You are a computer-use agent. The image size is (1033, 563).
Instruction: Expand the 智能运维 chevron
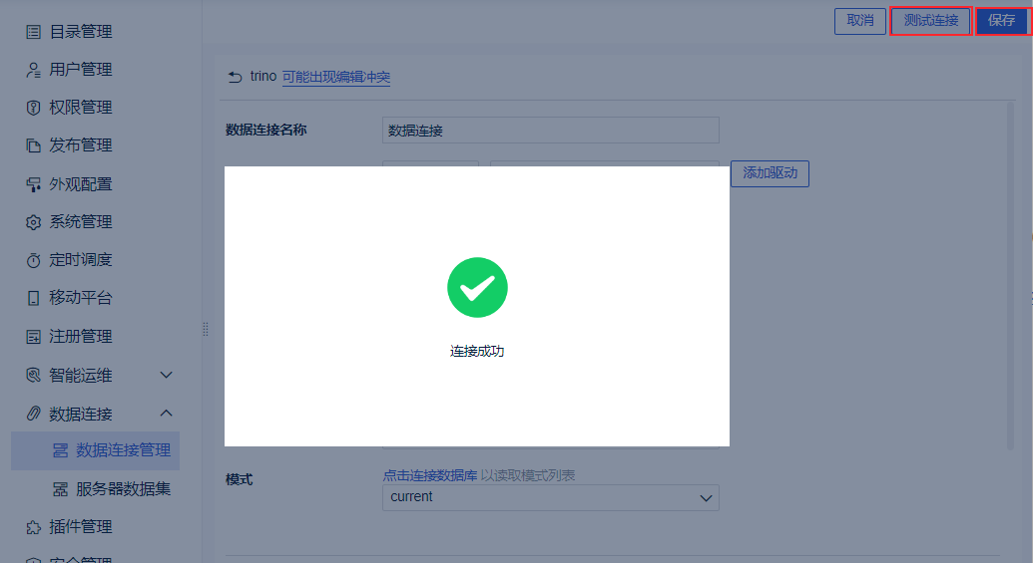(x=166, y=375)
